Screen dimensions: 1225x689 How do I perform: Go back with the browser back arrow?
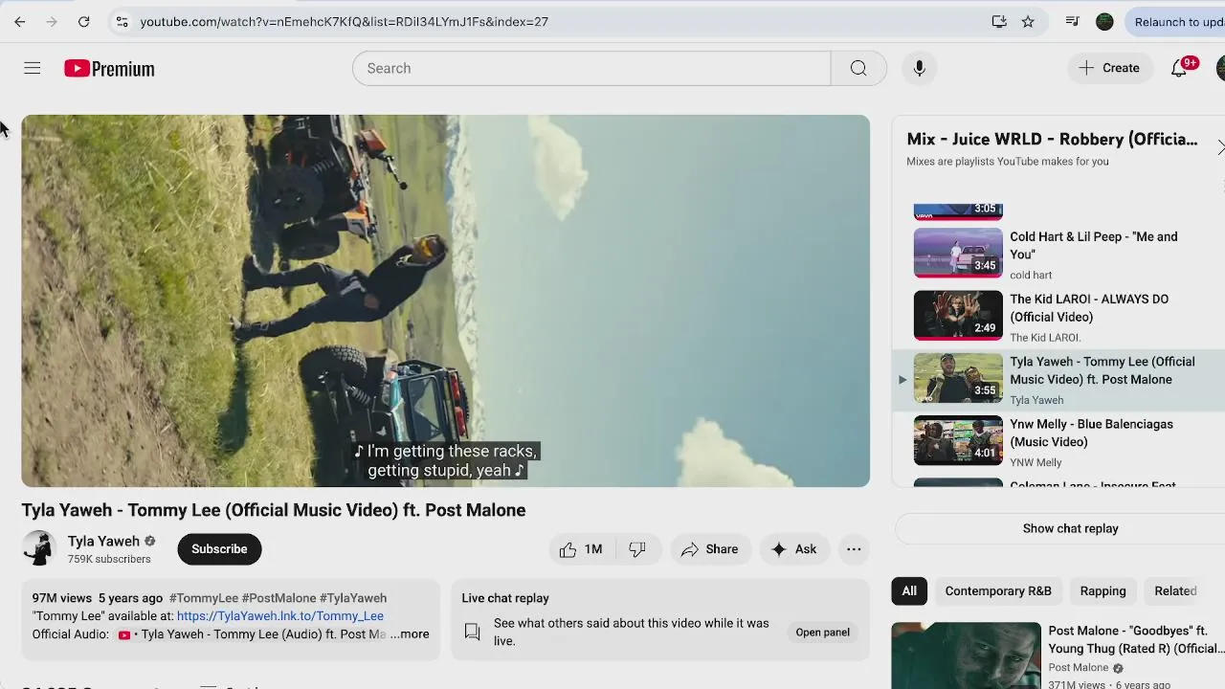(20, 21)
